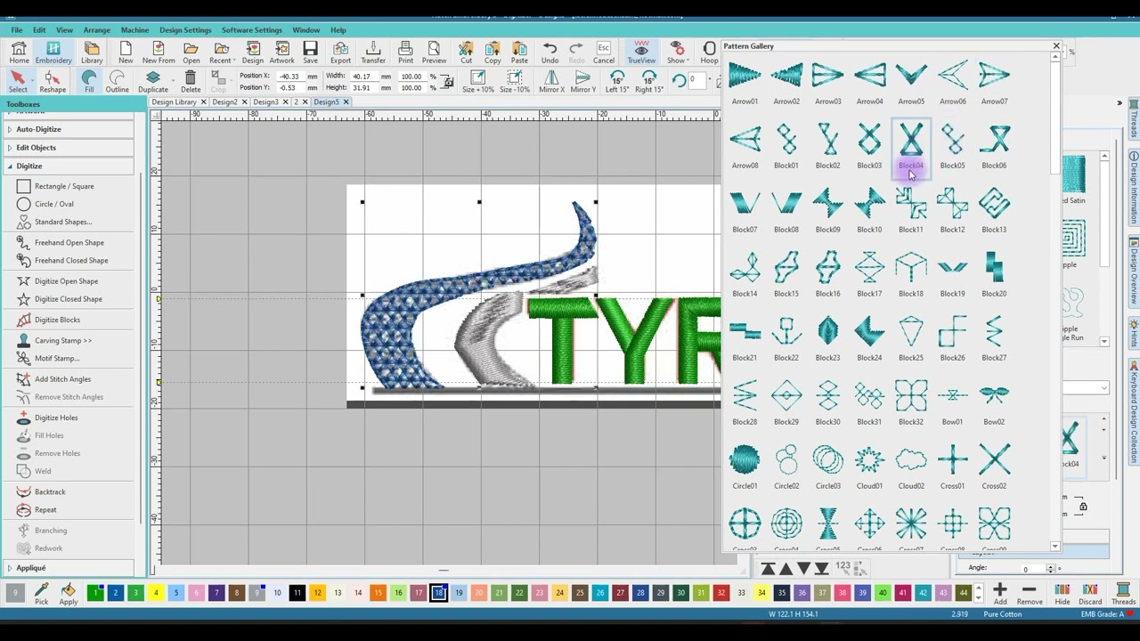
Task: Open the Show options dropdown
Action: point(688,61)
